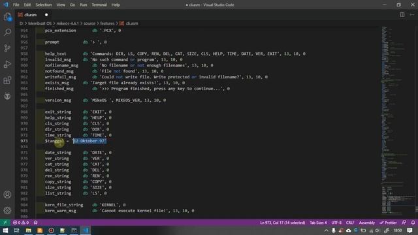Screen dimensions: 418x235
Task: Open the Terminal menu
Action: tap(99, 5)
